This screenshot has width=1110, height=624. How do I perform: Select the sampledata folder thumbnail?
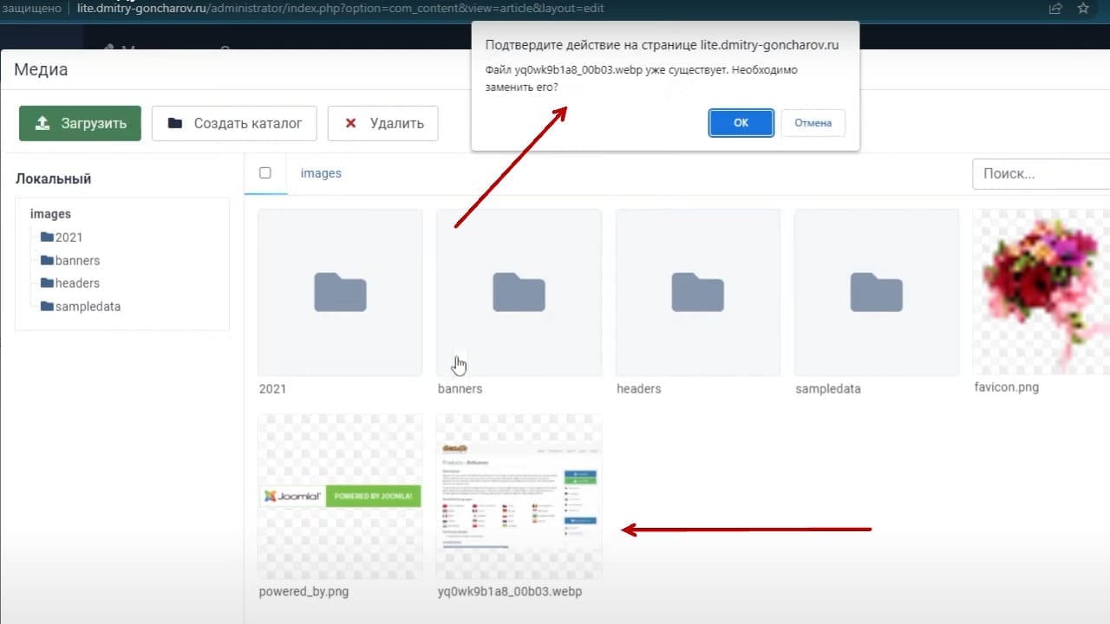pos(877,292)
